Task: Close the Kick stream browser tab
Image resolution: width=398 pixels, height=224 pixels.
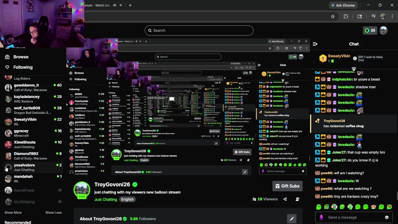Action: coord(121,5)
